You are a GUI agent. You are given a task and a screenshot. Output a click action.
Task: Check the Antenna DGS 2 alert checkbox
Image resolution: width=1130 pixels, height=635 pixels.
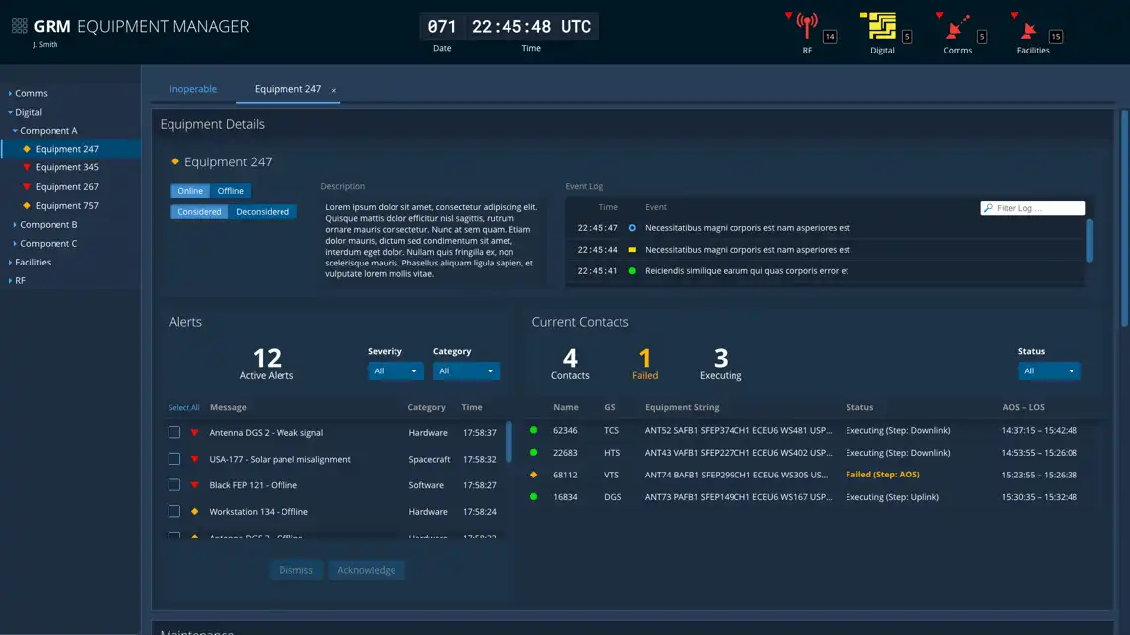pyautogui.click(x=174, y=432)
